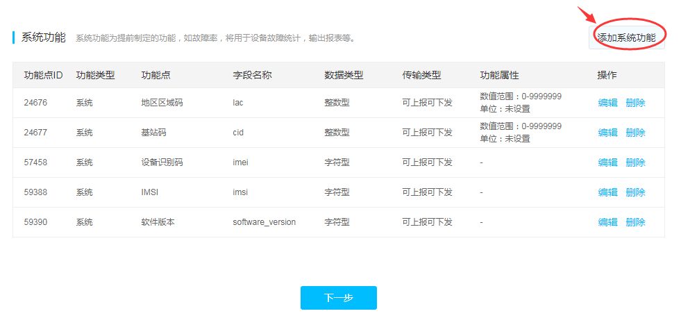
Task: Delete the 基站码 cid row
Action: 635,133
